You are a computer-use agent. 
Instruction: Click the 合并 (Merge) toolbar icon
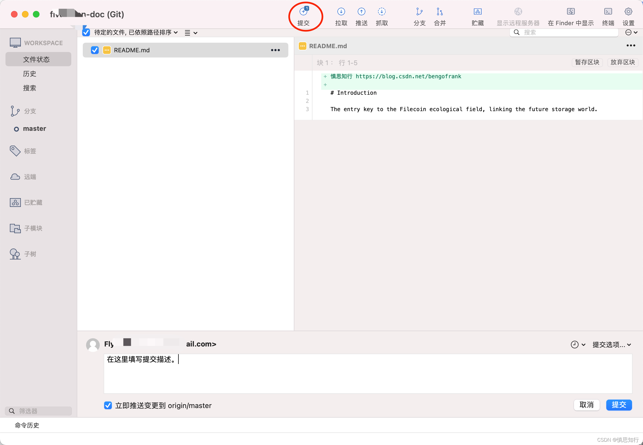[439, 12]
